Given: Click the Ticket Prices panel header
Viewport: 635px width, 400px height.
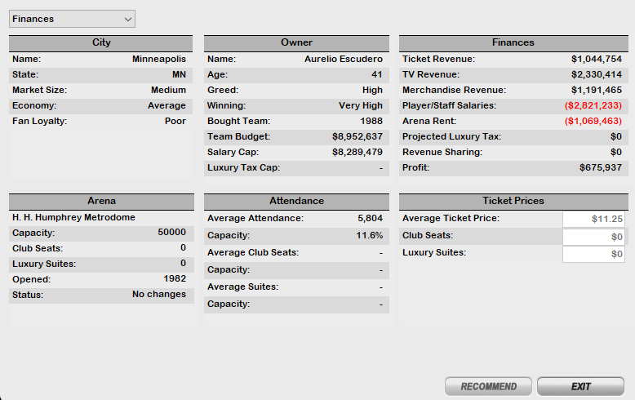Looking at the screenshot, I should [513, 201].
